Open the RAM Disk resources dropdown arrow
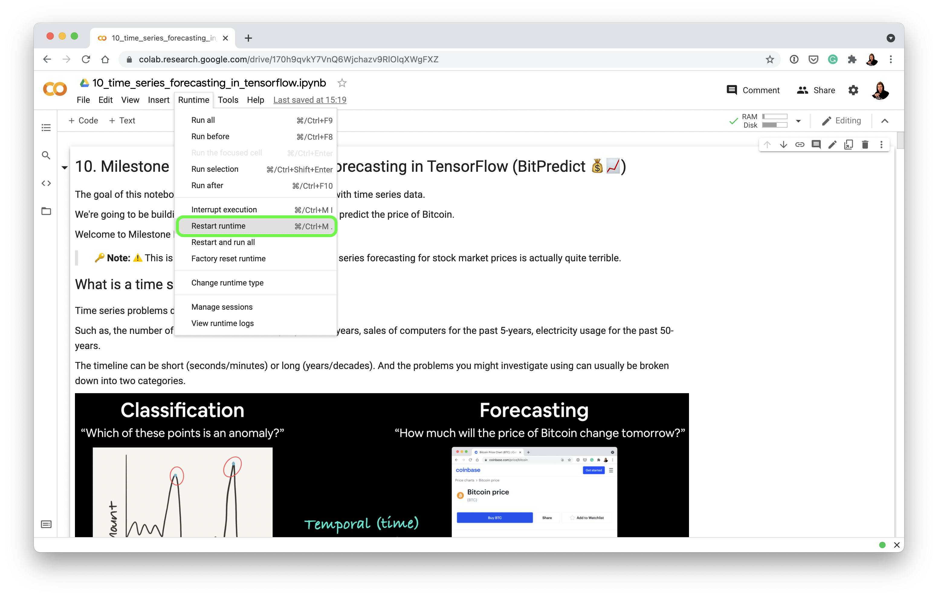 pyautogui.click(x=799, y=121)
